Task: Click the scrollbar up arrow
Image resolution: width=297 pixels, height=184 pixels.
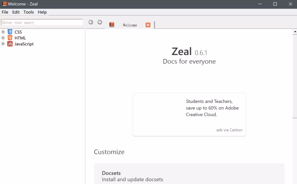Action: point(295,32)
